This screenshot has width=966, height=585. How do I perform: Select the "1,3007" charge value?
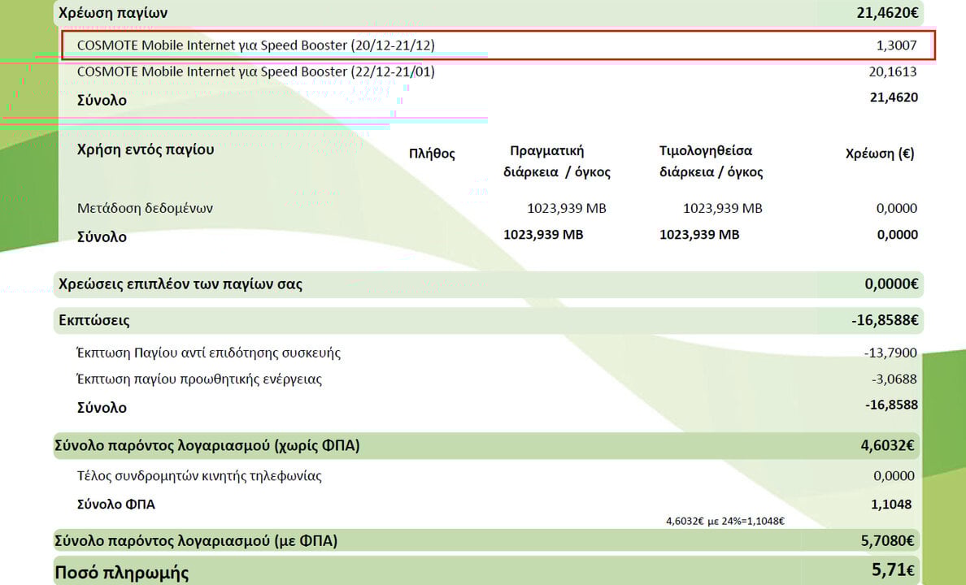pyautogui.click(x=896, y=45)
